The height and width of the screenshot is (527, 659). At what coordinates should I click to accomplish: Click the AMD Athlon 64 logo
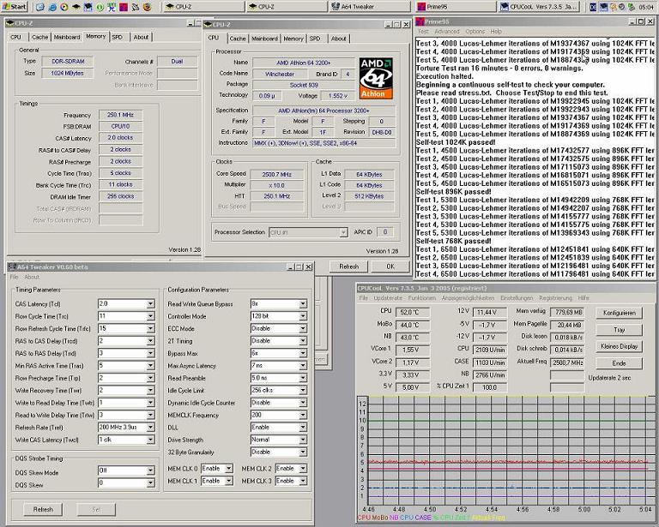pyautogui.click(x=376, y=79)
